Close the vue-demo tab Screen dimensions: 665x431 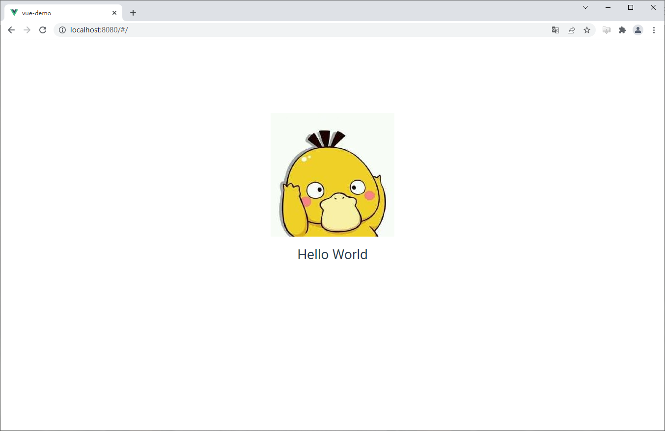point(114,13)
